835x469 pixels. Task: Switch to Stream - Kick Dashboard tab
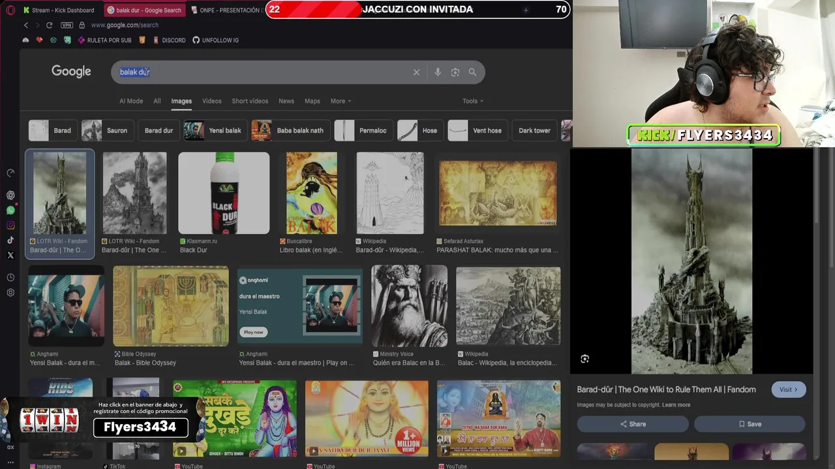pos(59,10)
